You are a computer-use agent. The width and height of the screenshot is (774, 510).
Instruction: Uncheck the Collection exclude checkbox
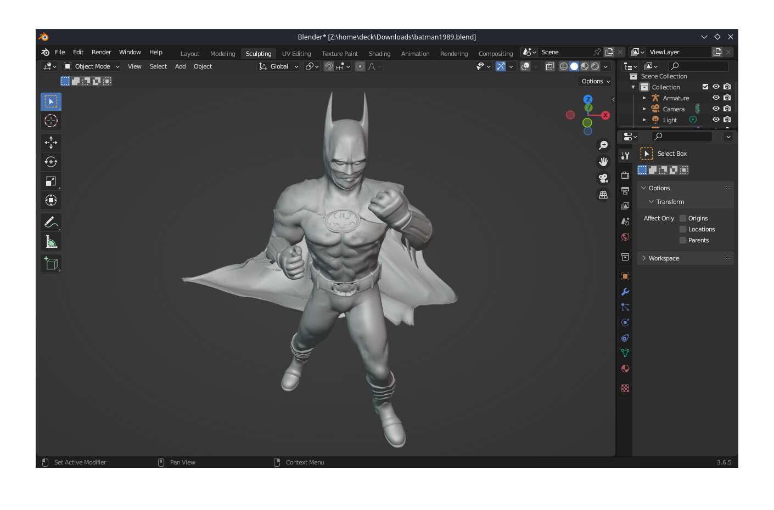705,87
